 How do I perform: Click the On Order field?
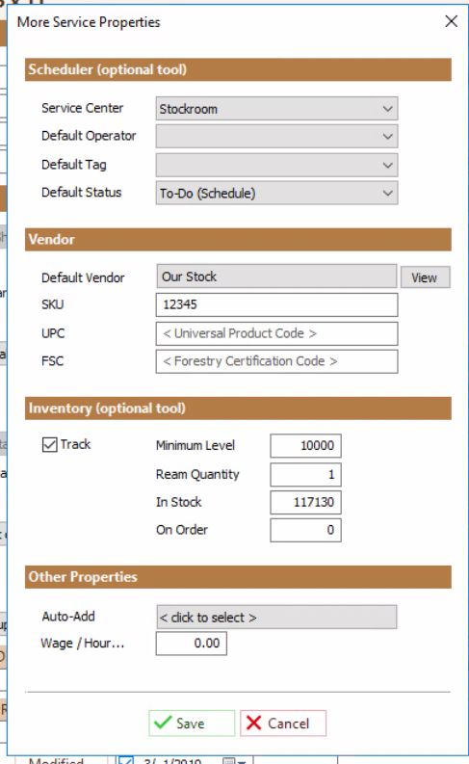coord(306,530)
